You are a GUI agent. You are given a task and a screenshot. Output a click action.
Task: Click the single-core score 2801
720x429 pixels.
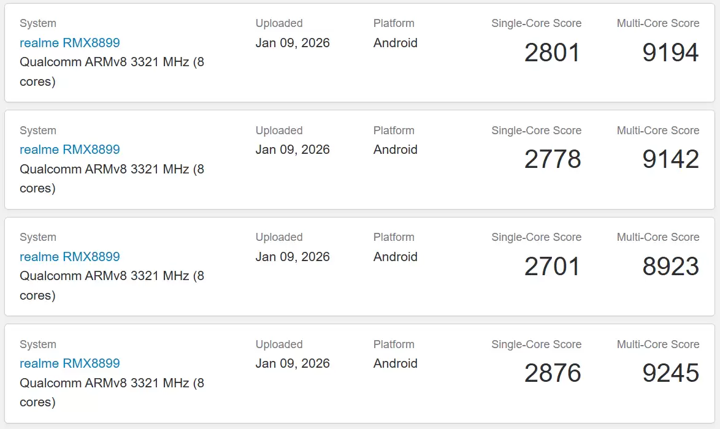point(552,53)
